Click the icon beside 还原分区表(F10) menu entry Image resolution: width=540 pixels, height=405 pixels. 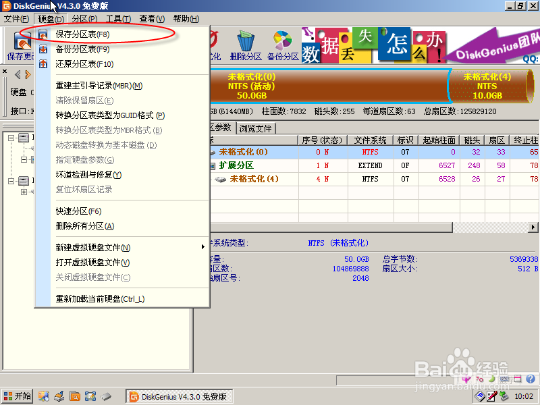click(x=43, y=64)
